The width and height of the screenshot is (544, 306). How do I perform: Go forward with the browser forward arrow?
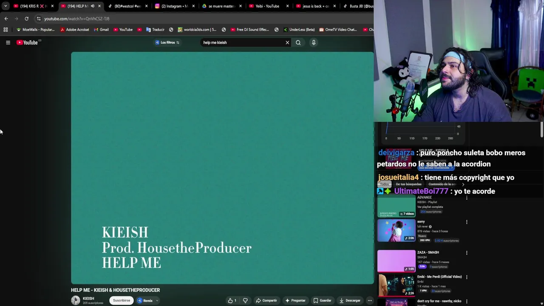coord(16,19)
